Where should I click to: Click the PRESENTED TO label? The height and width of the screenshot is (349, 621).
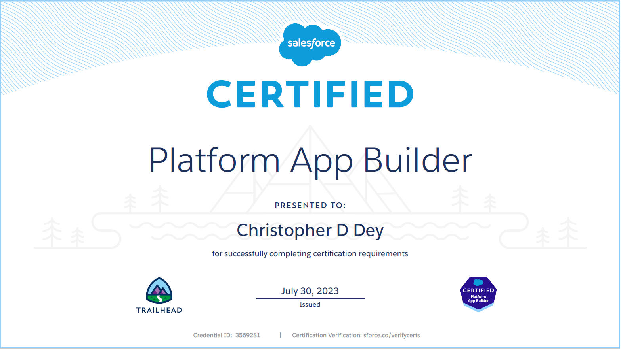pyautogui.click(x=310, y=205)
